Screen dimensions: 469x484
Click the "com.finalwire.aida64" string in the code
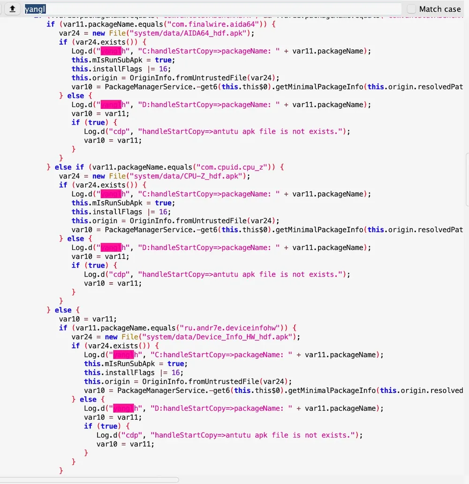(213, 24)
